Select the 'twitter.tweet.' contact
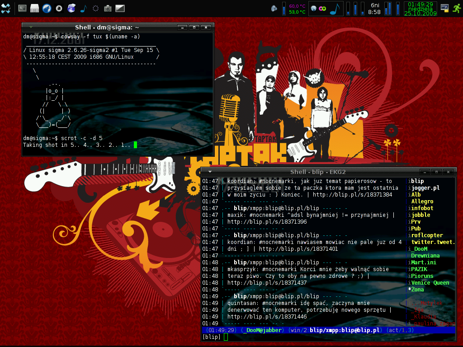Viewport: 463px width, 347px height. (x=433, y=242)
